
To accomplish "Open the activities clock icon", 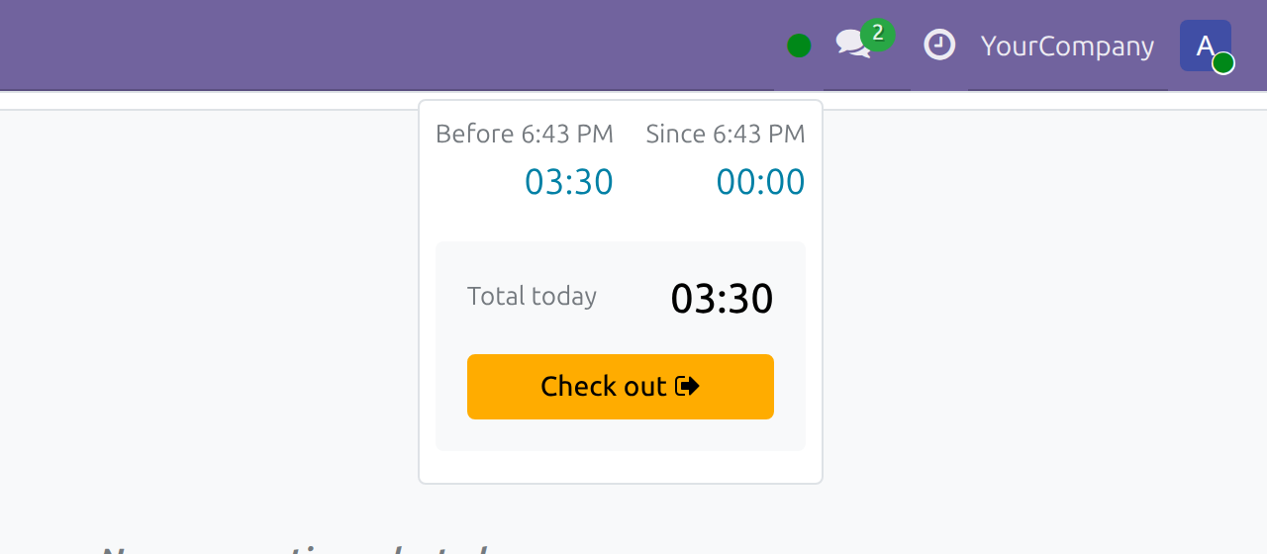I will [x=939, y=45].
